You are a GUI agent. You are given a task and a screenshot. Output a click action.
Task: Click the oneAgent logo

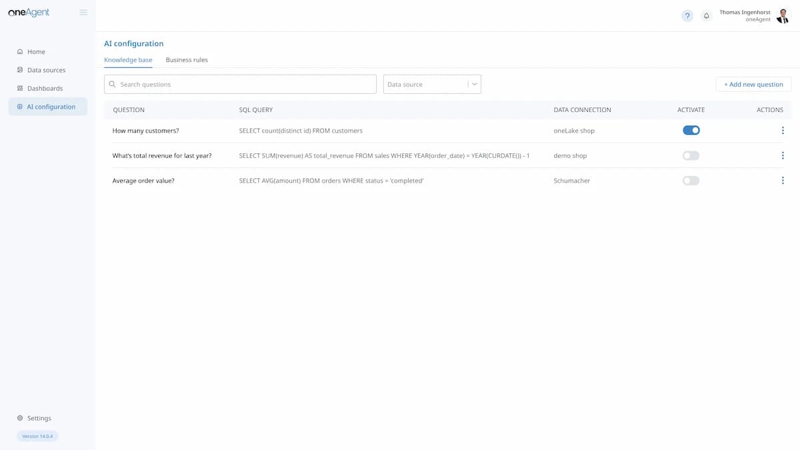coord(29,12)
